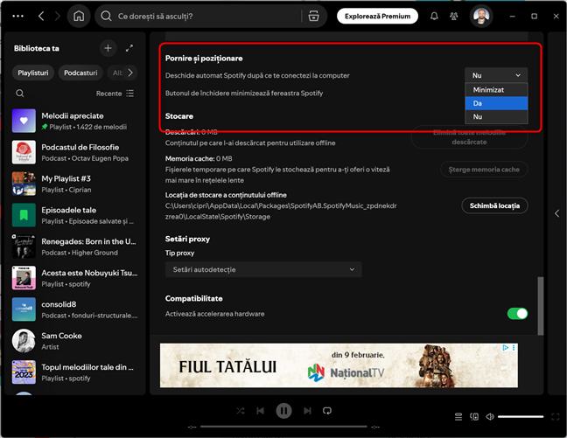Viewport: 567px width, 438px height.
Task: Select the Podcasturi filter tab
Action: pos(80,73)
